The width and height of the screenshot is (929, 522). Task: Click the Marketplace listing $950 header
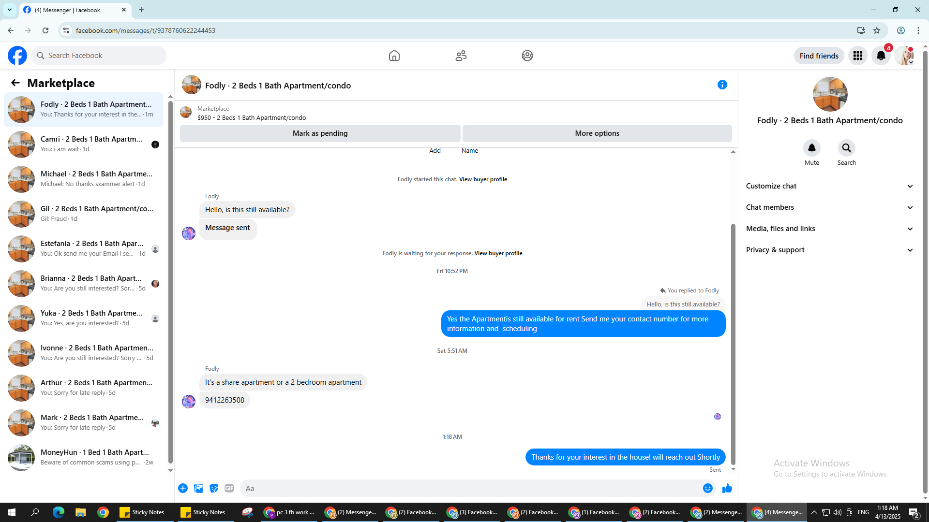click(x=252, y=117)
